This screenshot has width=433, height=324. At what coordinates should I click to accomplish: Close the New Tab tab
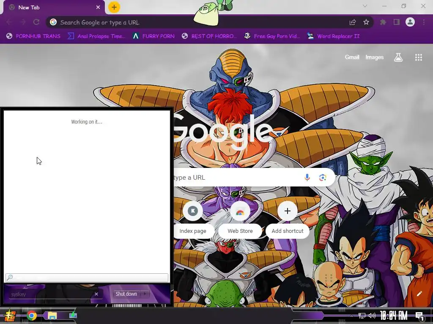click(x=98, y=8)
